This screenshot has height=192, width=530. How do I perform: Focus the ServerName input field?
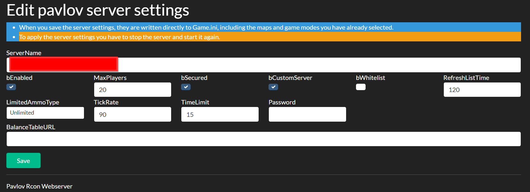coord(263,65)
